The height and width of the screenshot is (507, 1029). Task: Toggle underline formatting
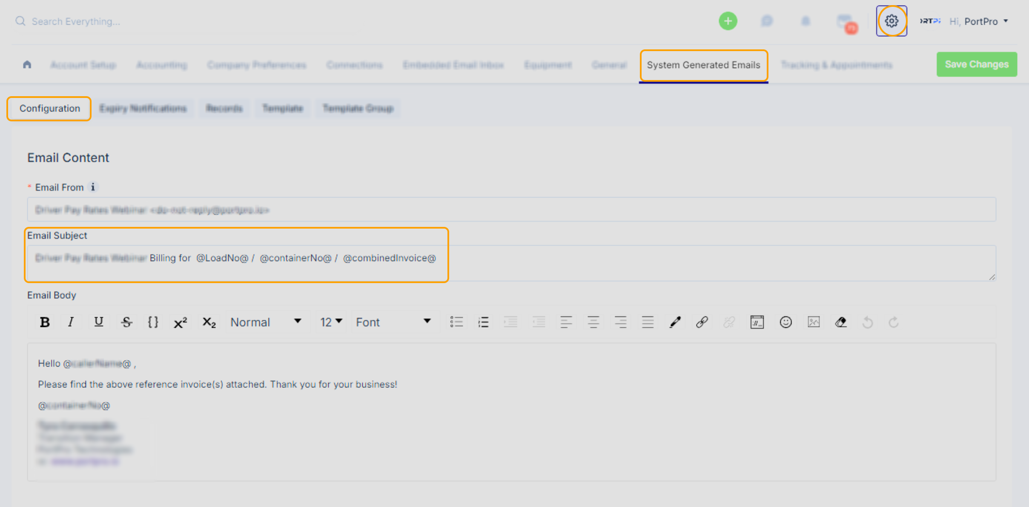coord(98,322)
